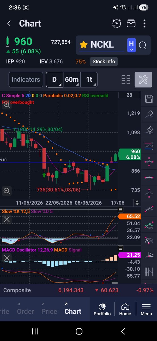This screenshot has height=341, width=157.
Task: Tap the up-down stepper near 17/06
Action: [x=137, y=203]
